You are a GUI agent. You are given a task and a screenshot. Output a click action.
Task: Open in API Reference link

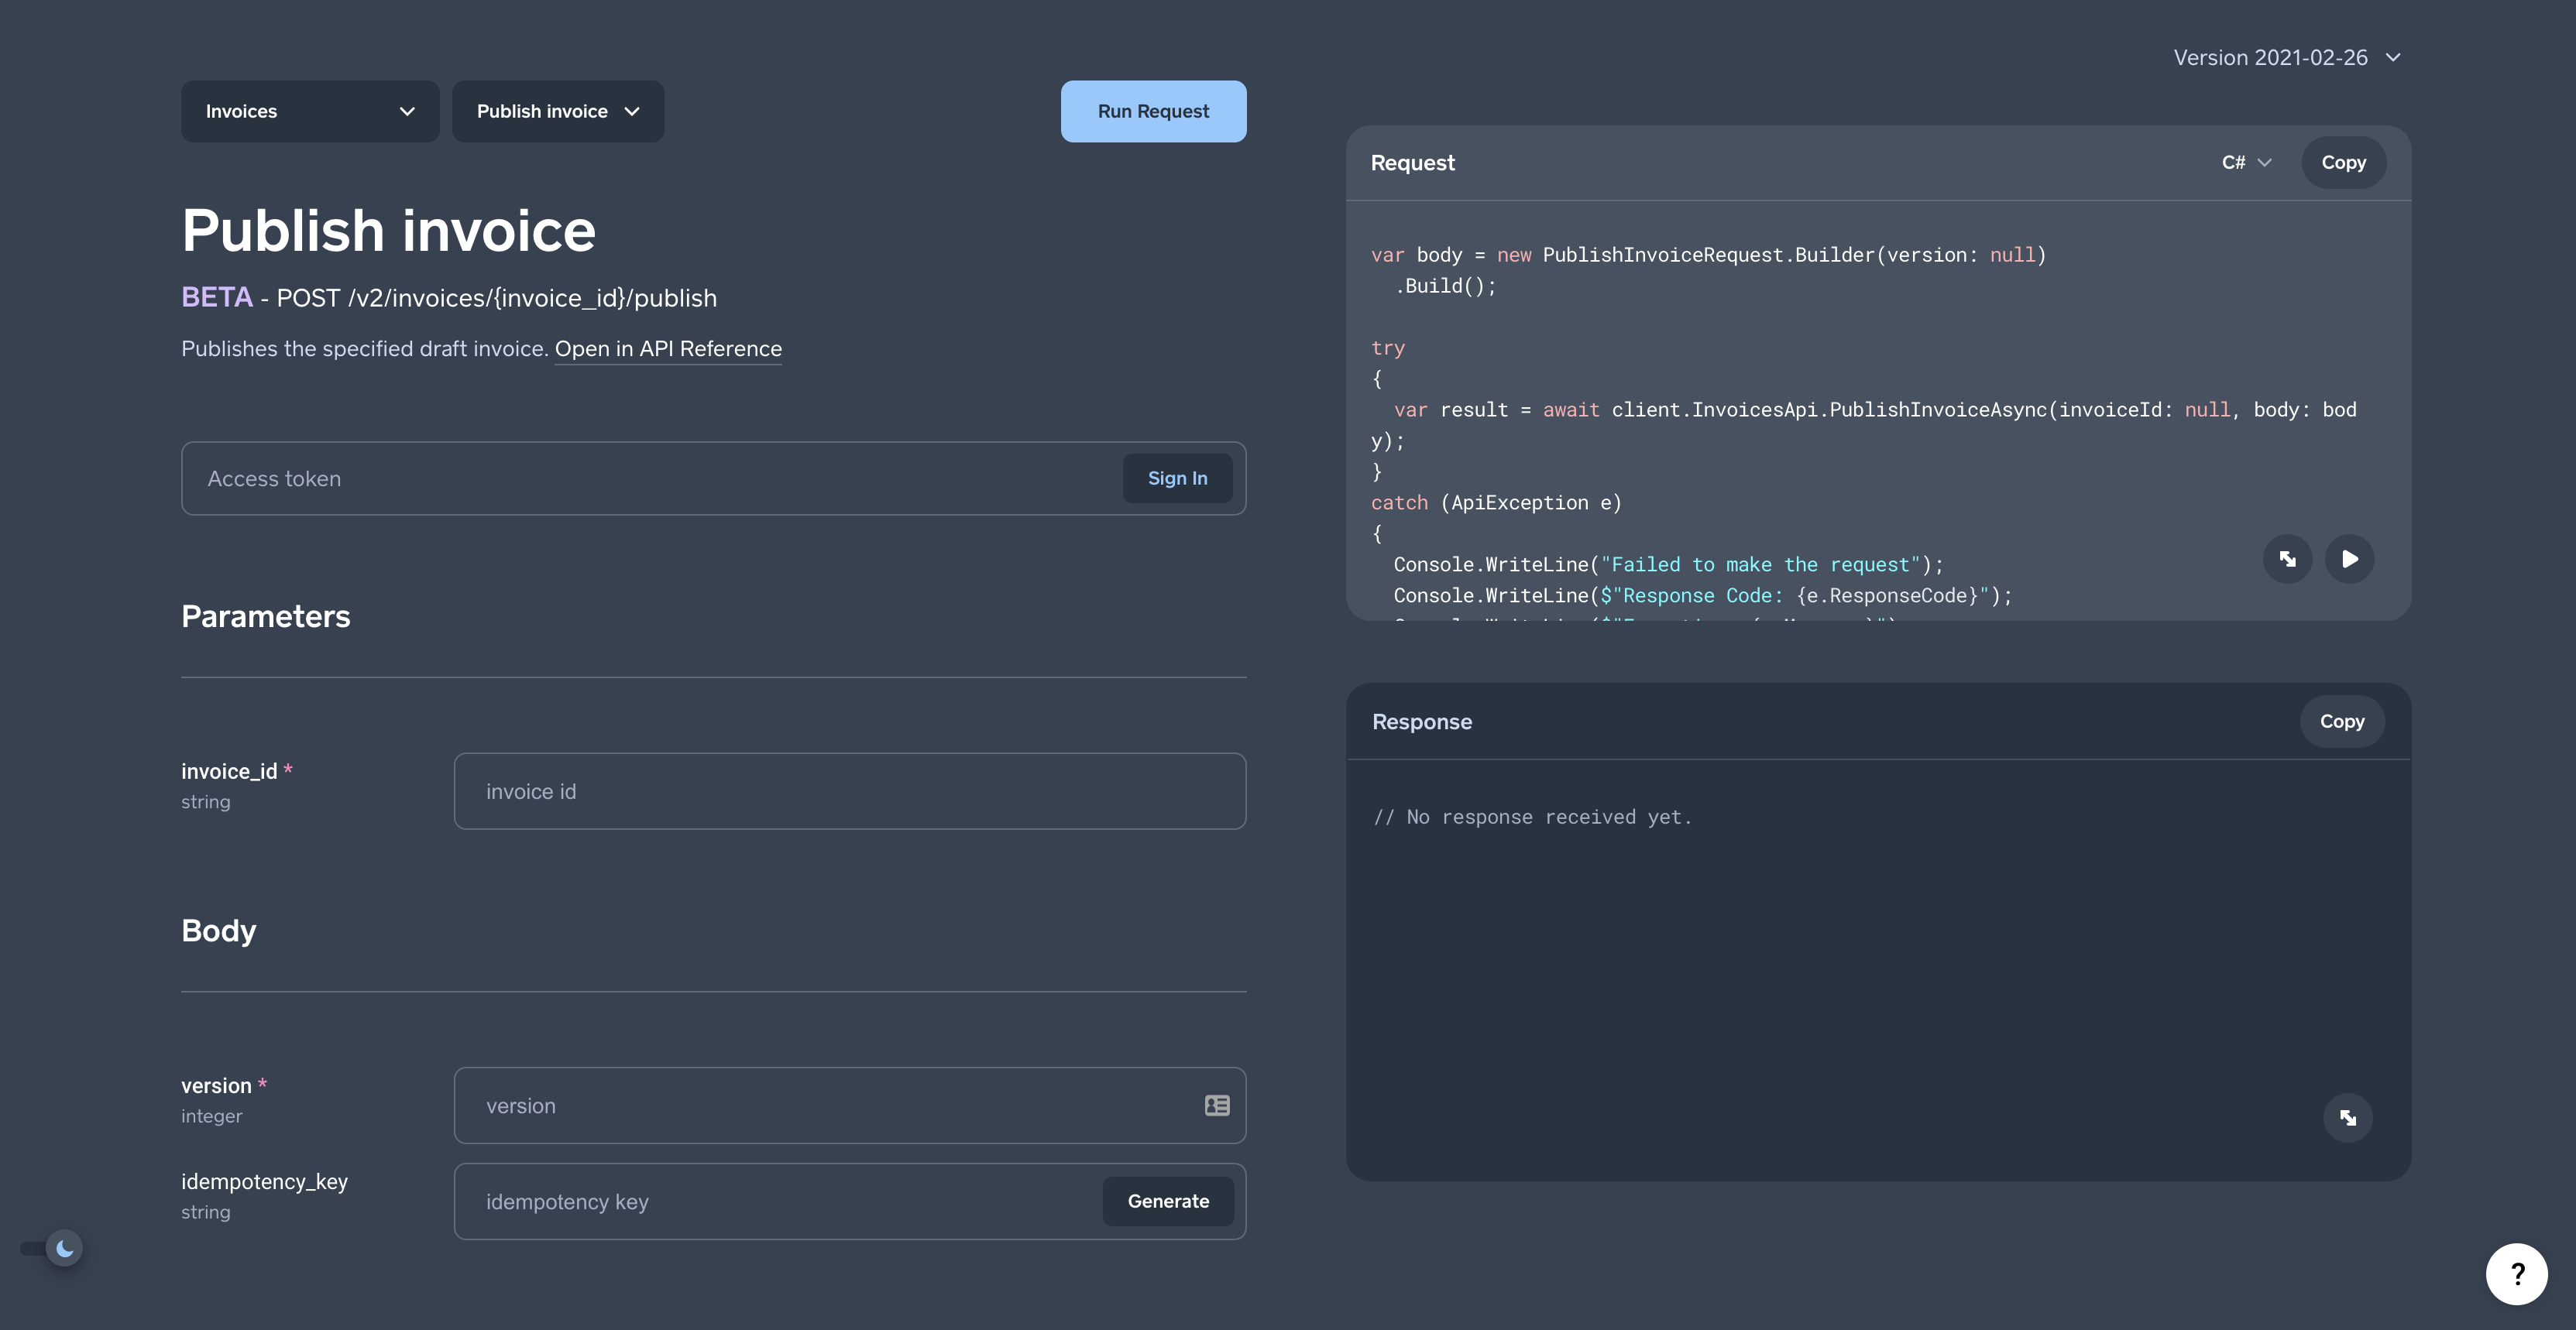tap(668, 348)
